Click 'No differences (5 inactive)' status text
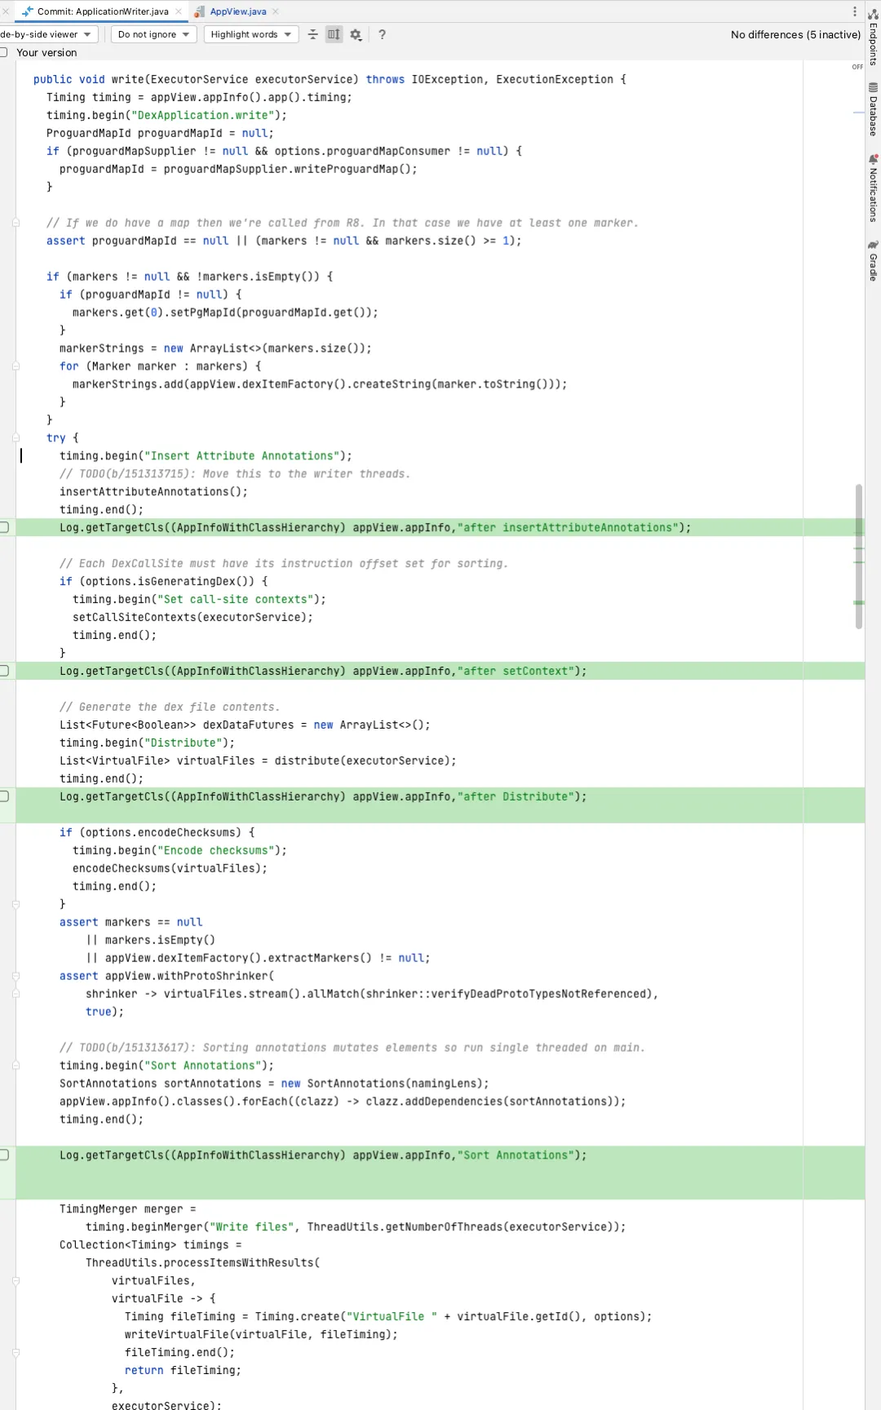 click(x=795, y=34)
